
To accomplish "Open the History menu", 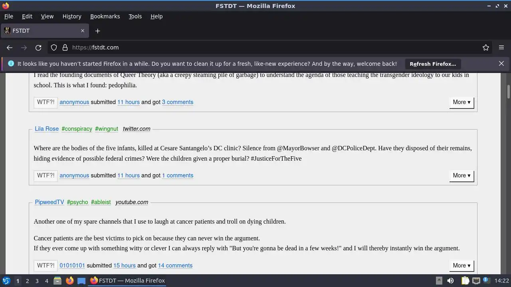I will tap(72, 16).
